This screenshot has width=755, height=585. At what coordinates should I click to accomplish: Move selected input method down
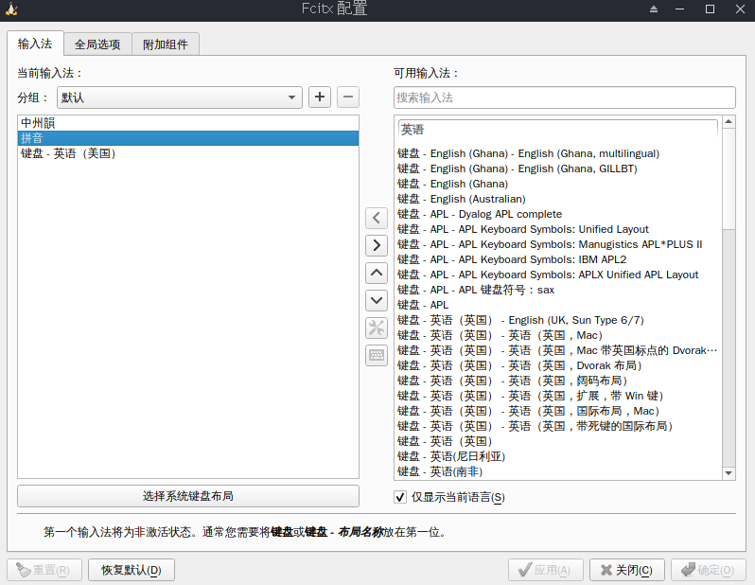(x=377, y=301)
